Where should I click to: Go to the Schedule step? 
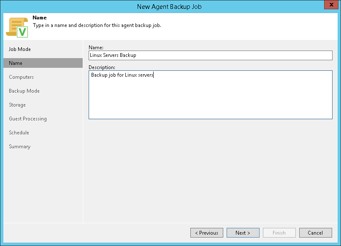(x=19, y=133)
